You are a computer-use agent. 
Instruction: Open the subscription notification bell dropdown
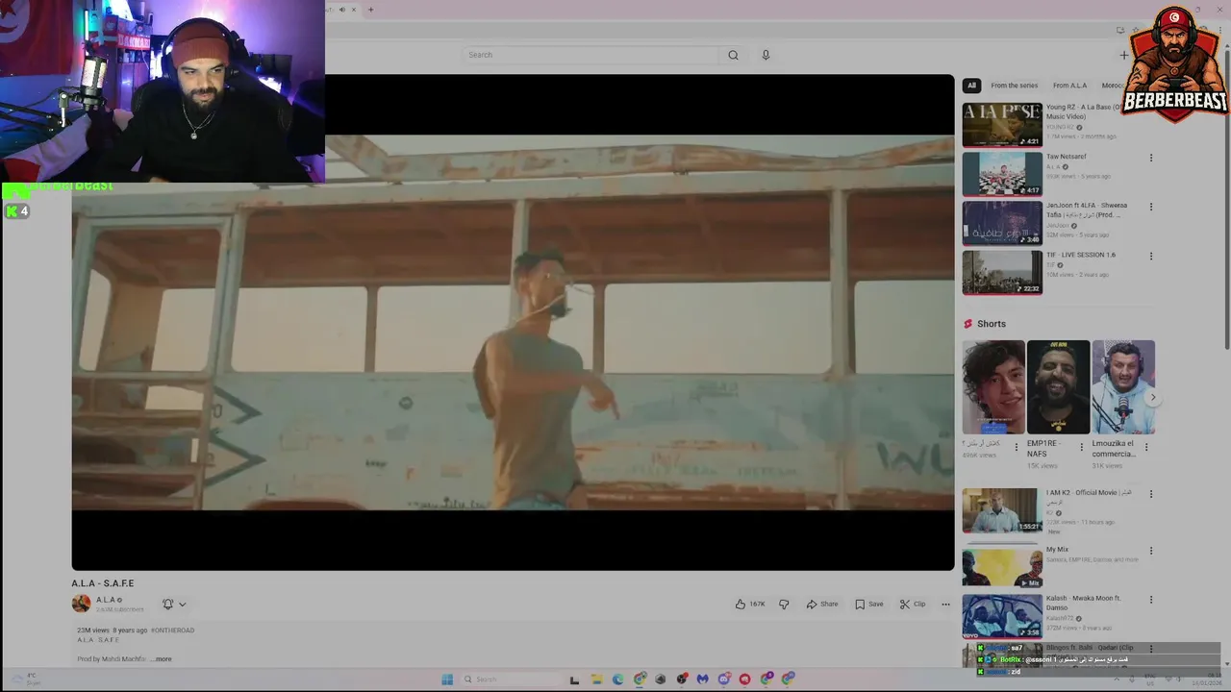[x=174, y=604]
